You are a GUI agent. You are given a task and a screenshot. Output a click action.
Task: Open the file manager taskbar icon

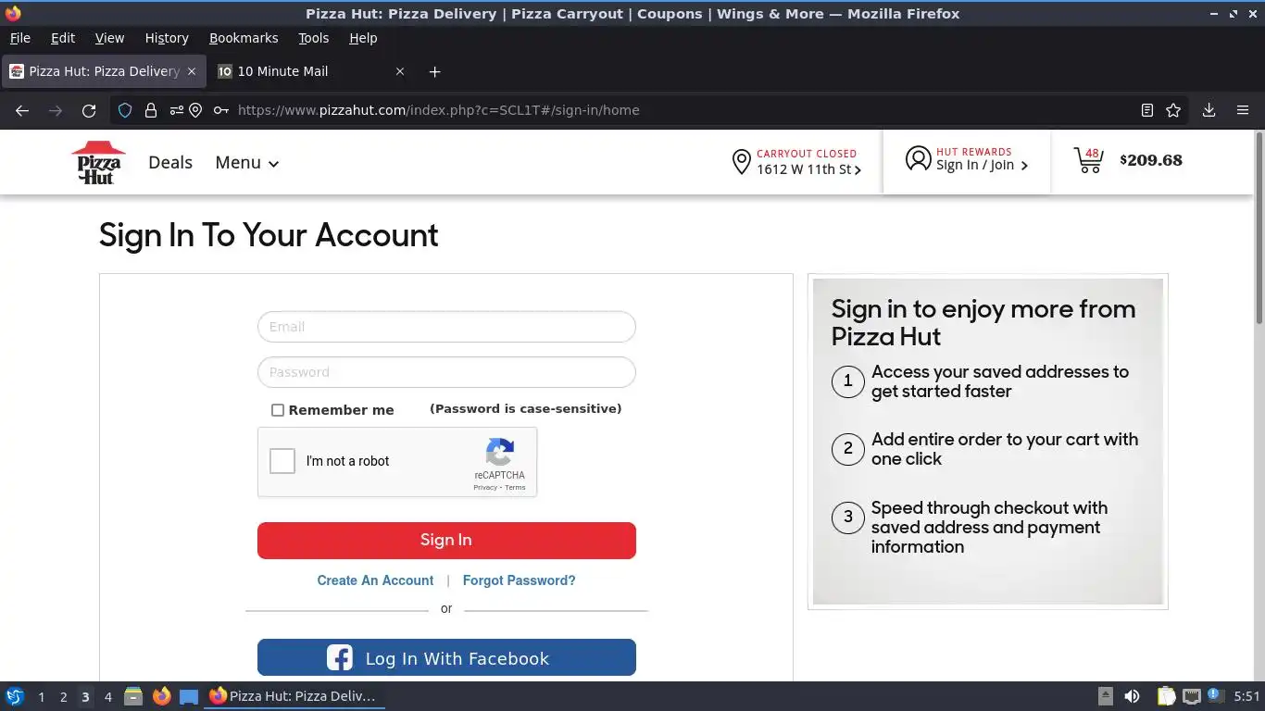(x=133, y=696)
